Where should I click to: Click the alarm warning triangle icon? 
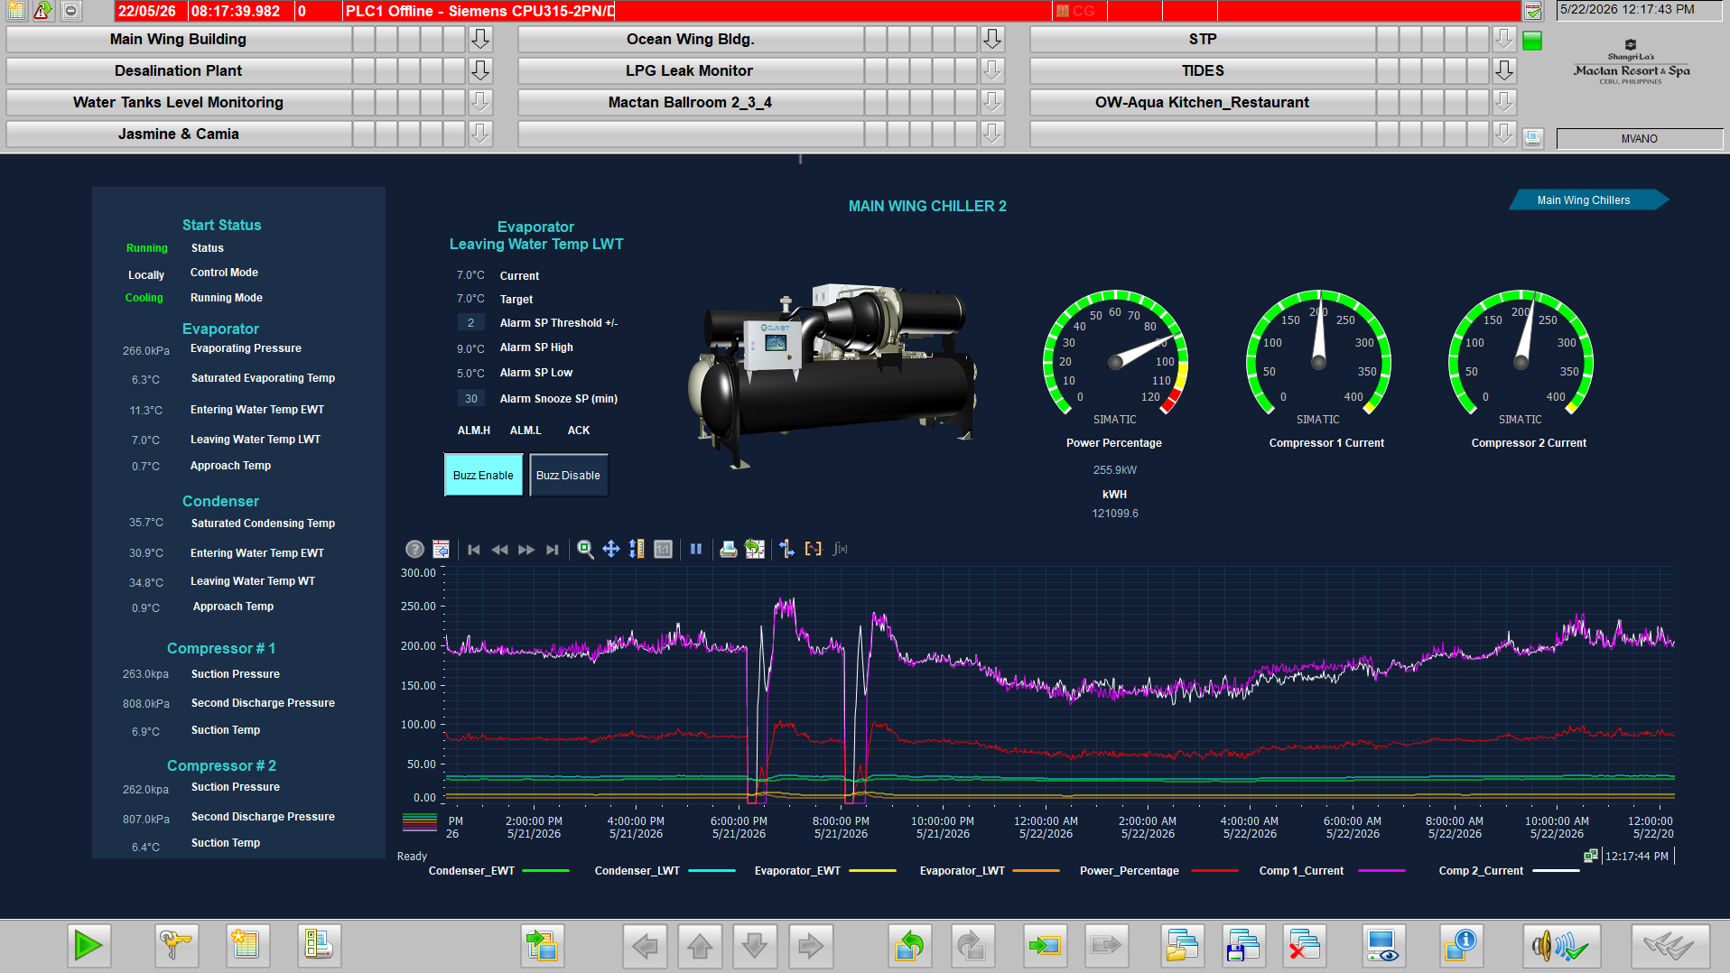click(x=43, y=11)
